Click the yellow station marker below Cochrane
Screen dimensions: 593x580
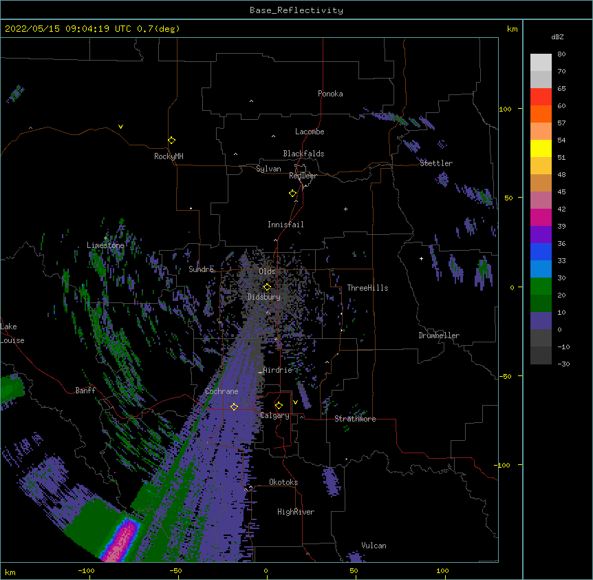point(234,406)
